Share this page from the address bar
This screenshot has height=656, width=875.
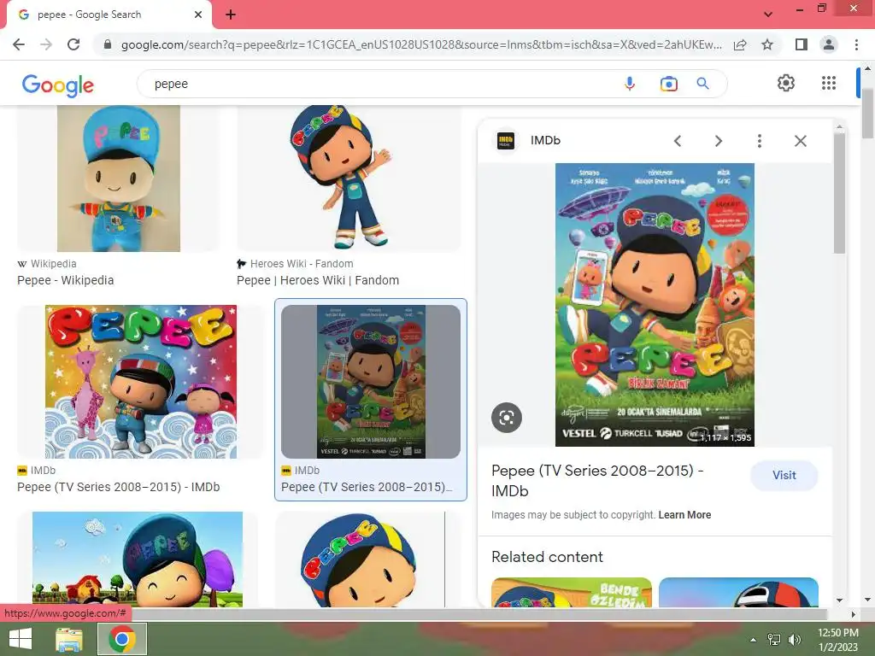tap(740, 44)
